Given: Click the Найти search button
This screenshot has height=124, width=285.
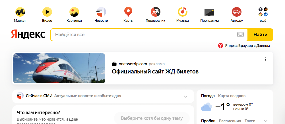Looking at the screenshot, I should [260, 35].
